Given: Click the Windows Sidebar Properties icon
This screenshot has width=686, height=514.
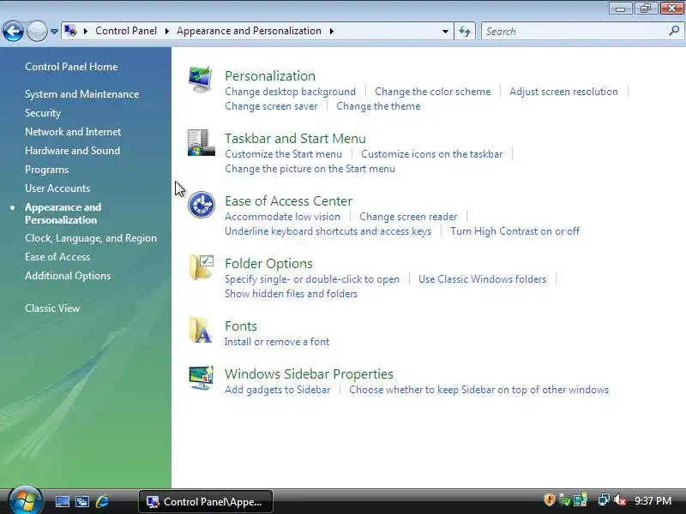Looking at the screenshot, I should tap(202, 378).
